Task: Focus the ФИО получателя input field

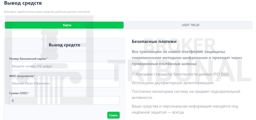Action: click(x=64, y=83)
